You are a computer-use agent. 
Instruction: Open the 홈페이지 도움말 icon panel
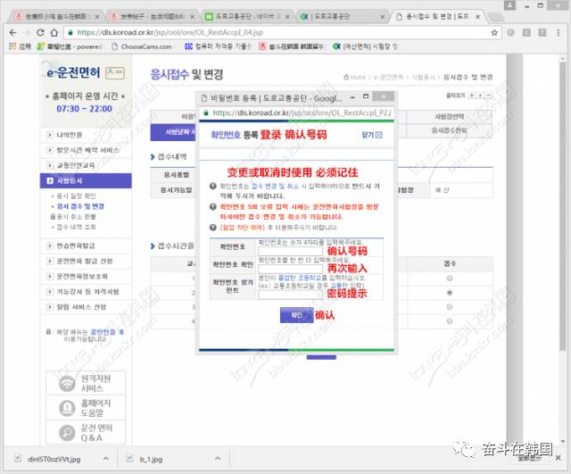click(x=86, y=408)
